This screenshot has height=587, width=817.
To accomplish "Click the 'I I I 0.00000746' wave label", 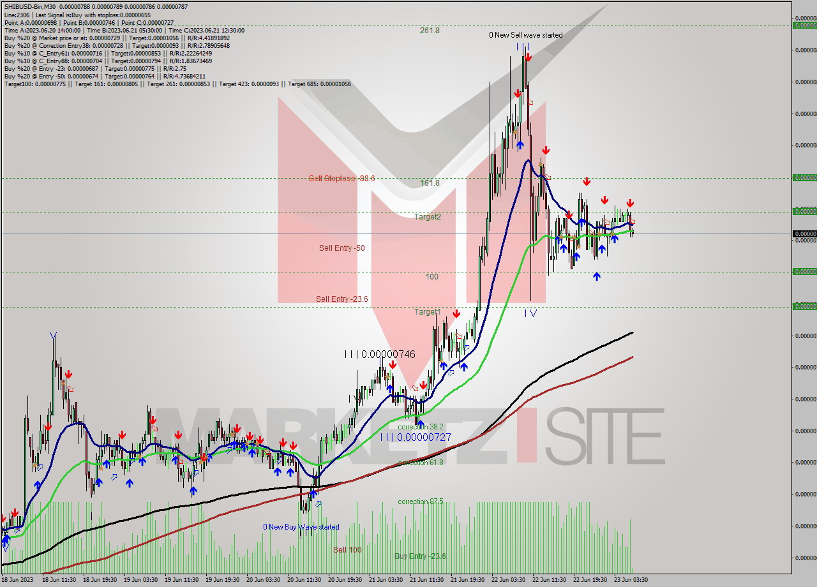I will click(x=380, y=354).
